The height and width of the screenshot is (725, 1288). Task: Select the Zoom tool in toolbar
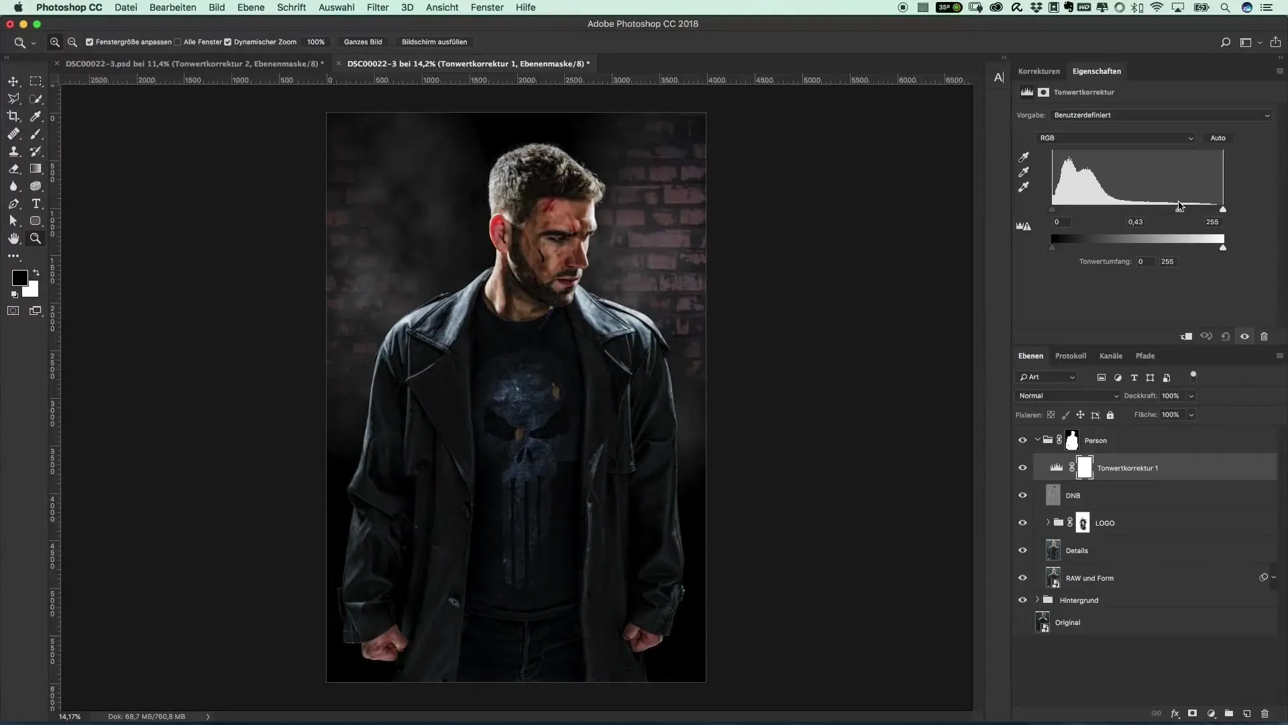(36, 238)
